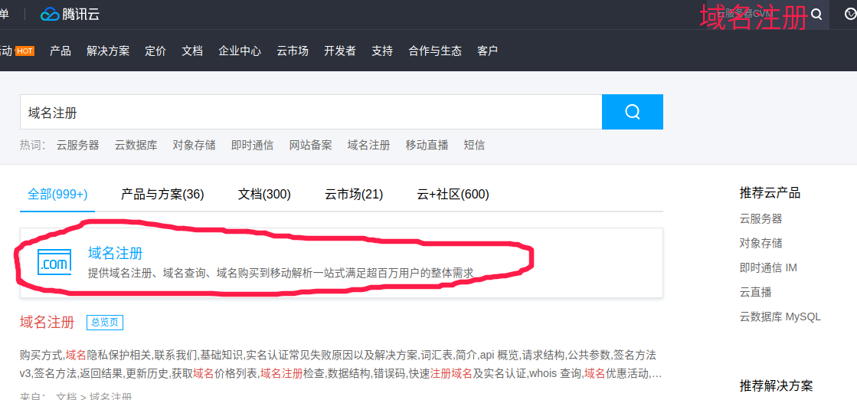The image size is (857, 400).
Task: Click the 推荐云产品 heading
Action: click(x=770, y=192)
